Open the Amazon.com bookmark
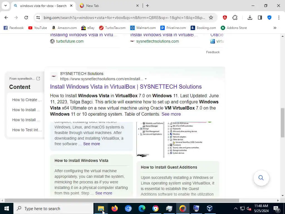The width and height of the screenshot is (285, 214). point(64,28)
